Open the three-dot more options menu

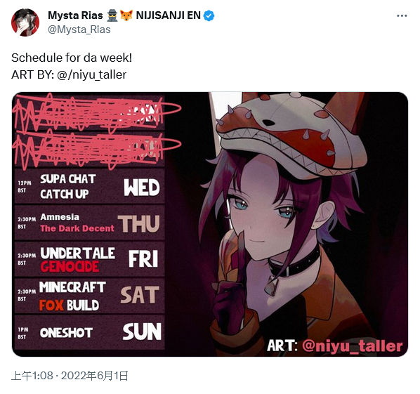point(402,16)
